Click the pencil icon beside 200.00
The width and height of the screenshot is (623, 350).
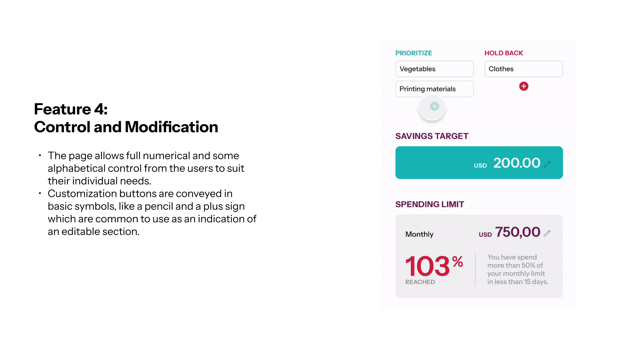(547, 164)
